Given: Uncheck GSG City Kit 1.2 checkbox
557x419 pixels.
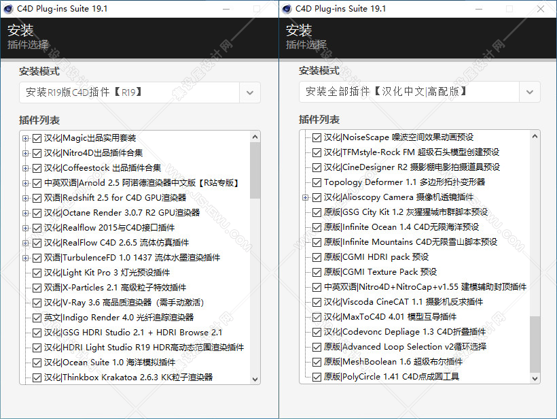Looking at the screenshot, I should point(317,212).
